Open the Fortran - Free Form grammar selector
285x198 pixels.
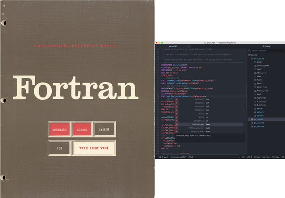tap(262, 157)
